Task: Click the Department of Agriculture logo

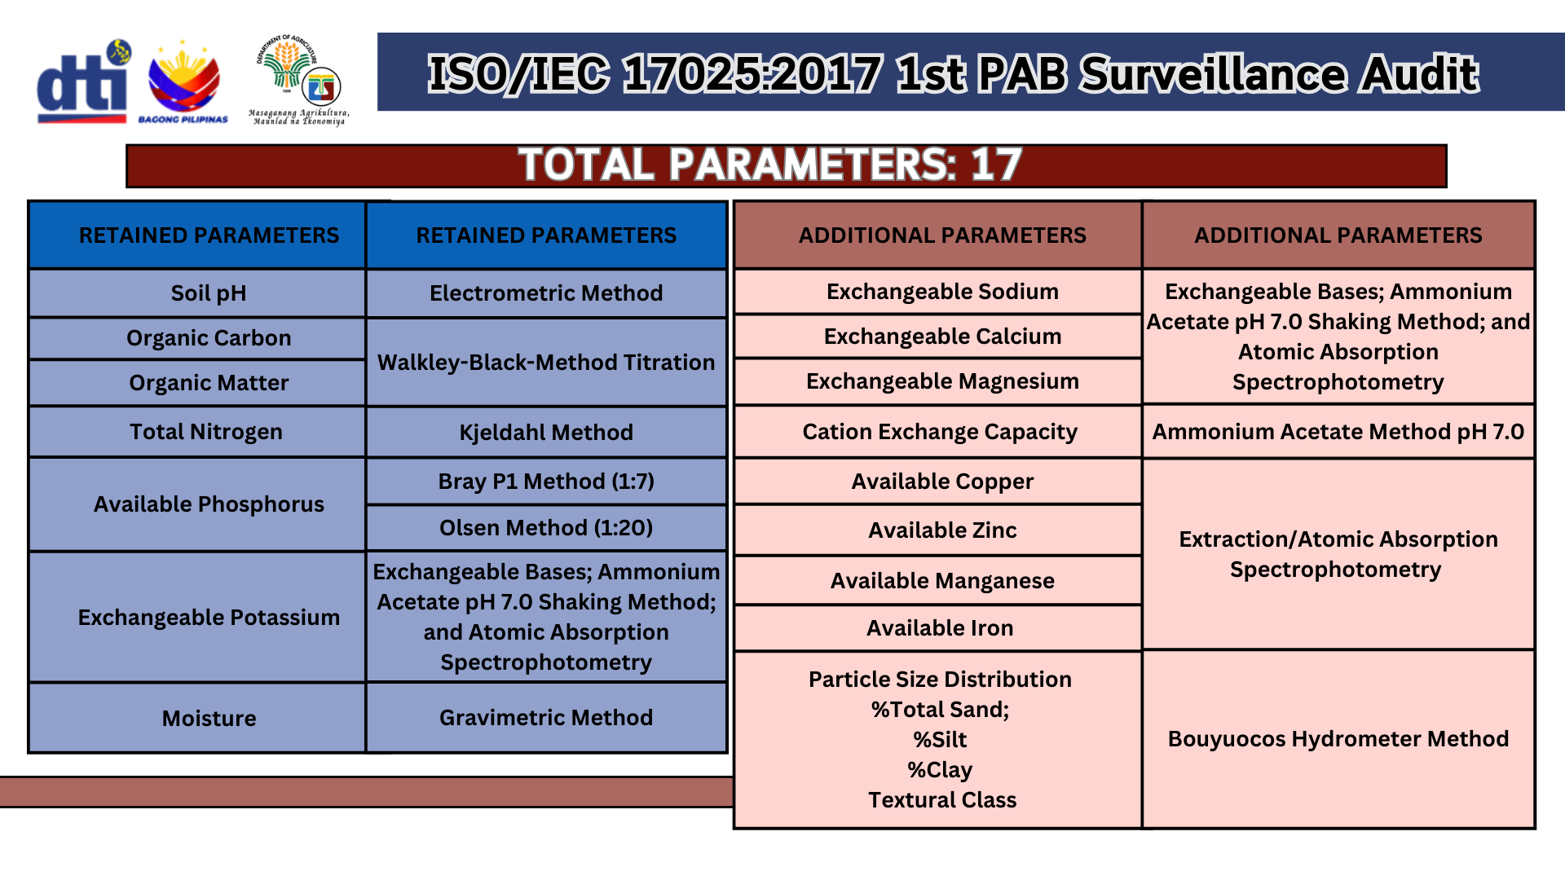Action: [x=299, y=80]
